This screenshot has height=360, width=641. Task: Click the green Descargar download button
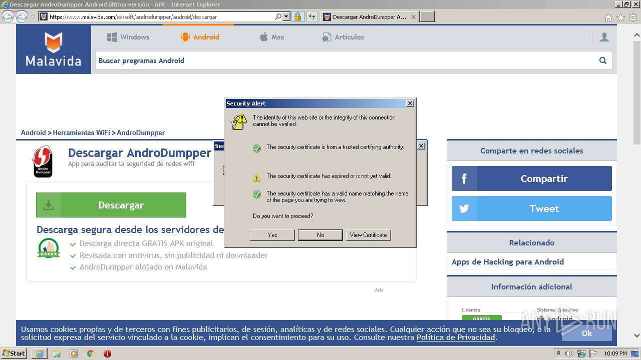pos(111,205)
